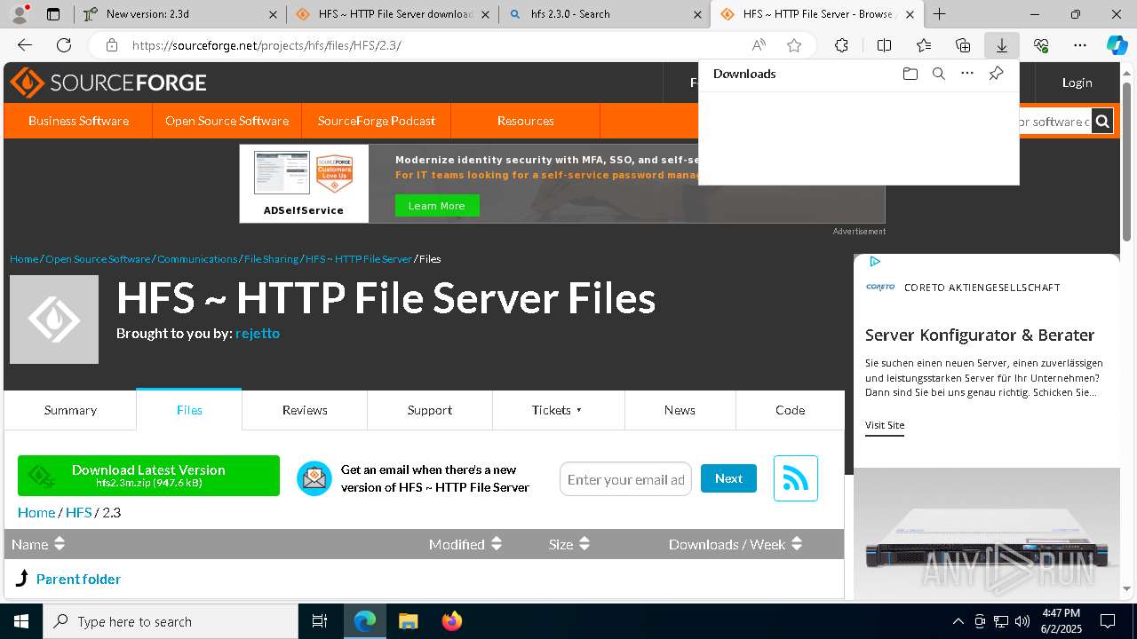1137x639 pixels.
Task: Click the server product ad image
Action: click(986, 532)
